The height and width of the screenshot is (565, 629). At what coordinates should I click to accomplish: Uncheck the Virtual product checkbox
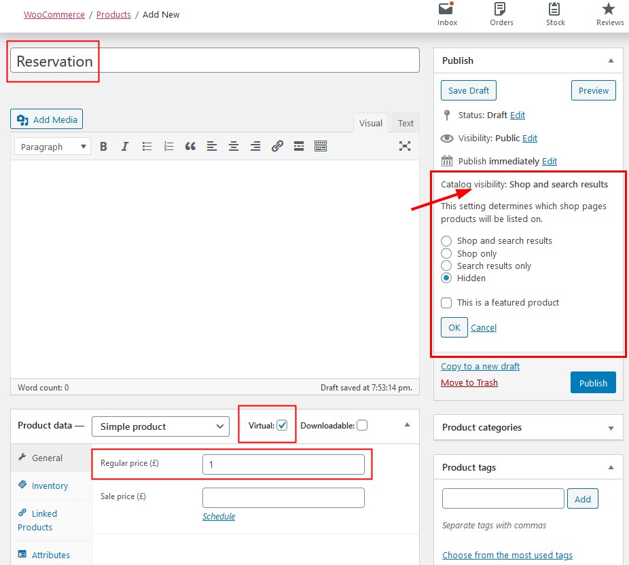tap(283, 425)
